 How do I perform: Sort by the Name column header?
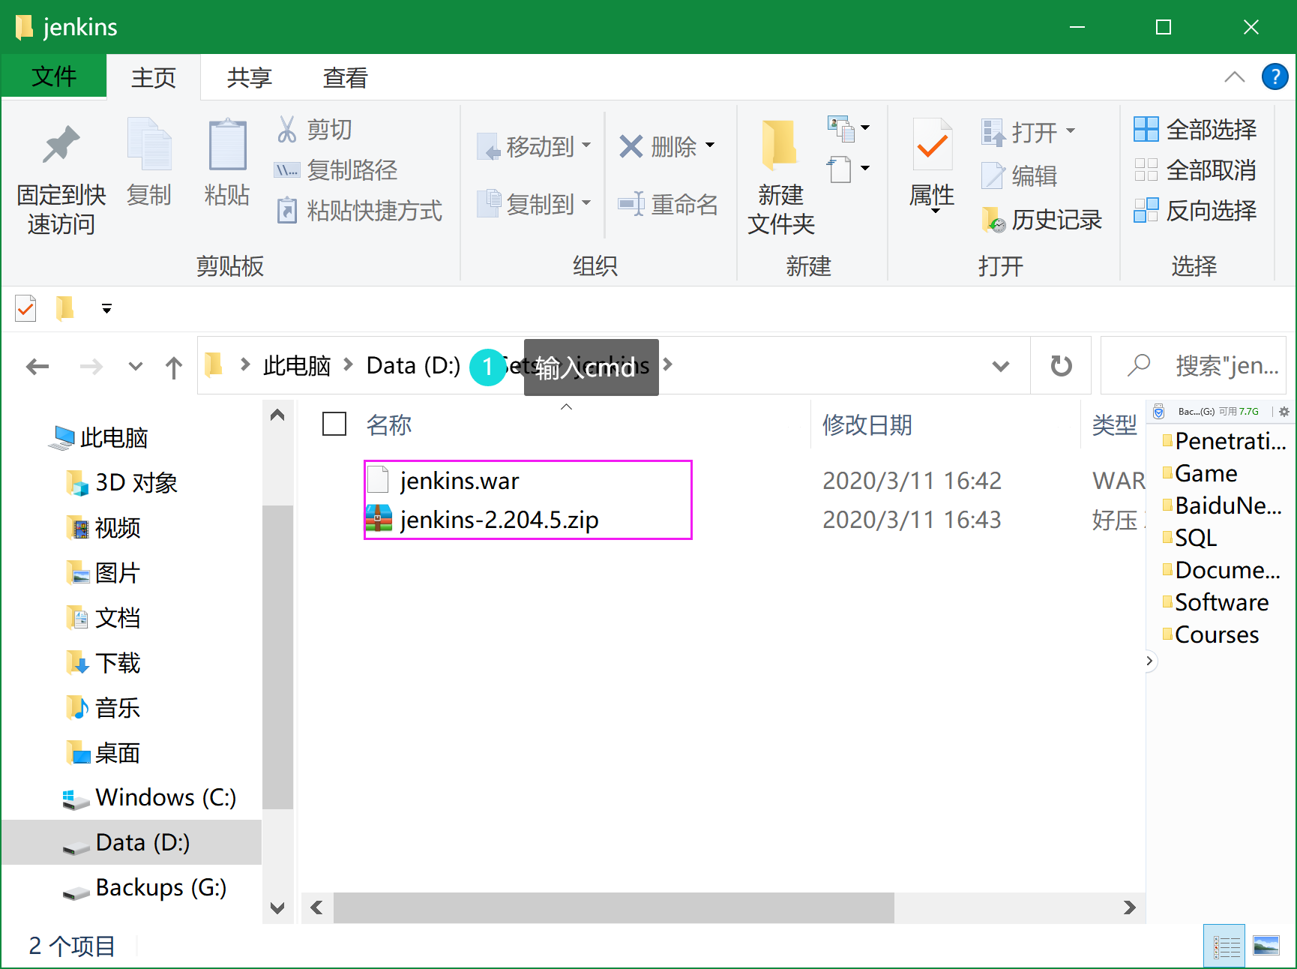pyautogui.click(x=389, y=424)
